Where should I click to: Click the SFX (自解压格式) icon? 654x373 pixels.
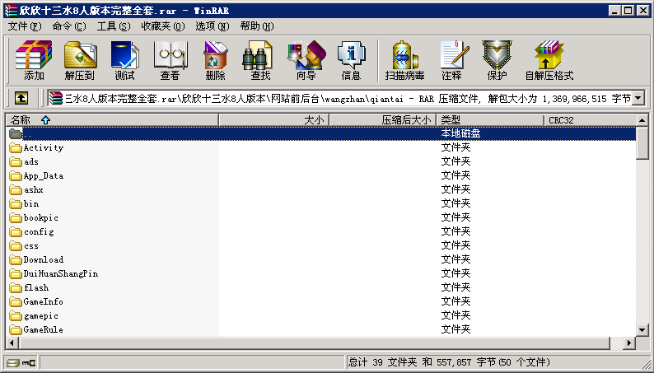point(549,61)
